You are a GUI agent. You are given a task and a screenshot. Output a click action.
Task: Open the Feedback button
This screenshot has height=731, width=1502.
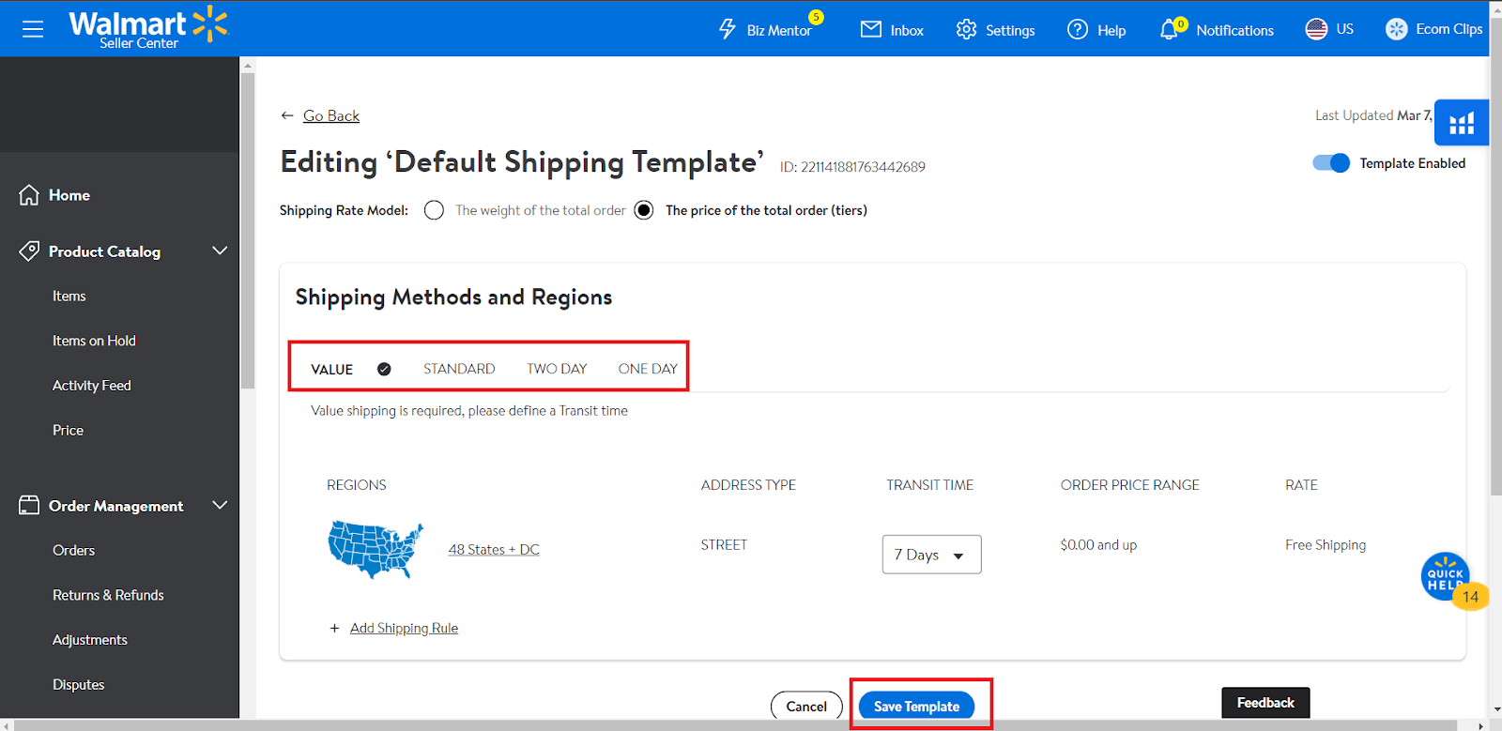[1265, 703]
